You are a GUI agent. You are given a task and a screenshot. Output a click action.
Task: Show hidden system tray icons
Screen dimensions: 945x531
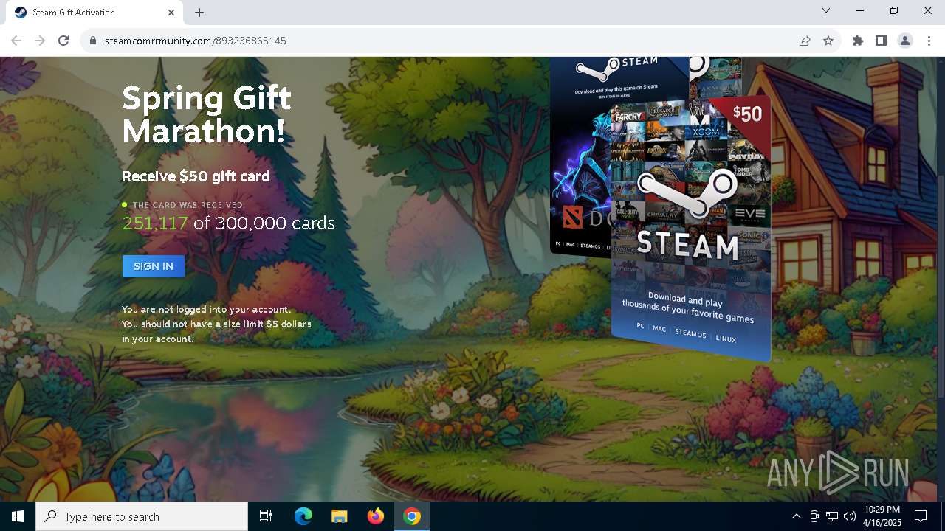pos(796,516)
